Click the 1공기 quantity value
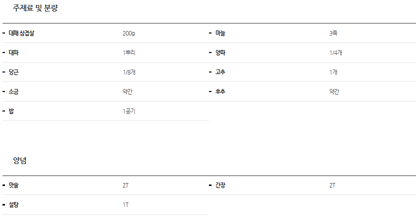Viewport: 420px width, 219px height. 129,111
